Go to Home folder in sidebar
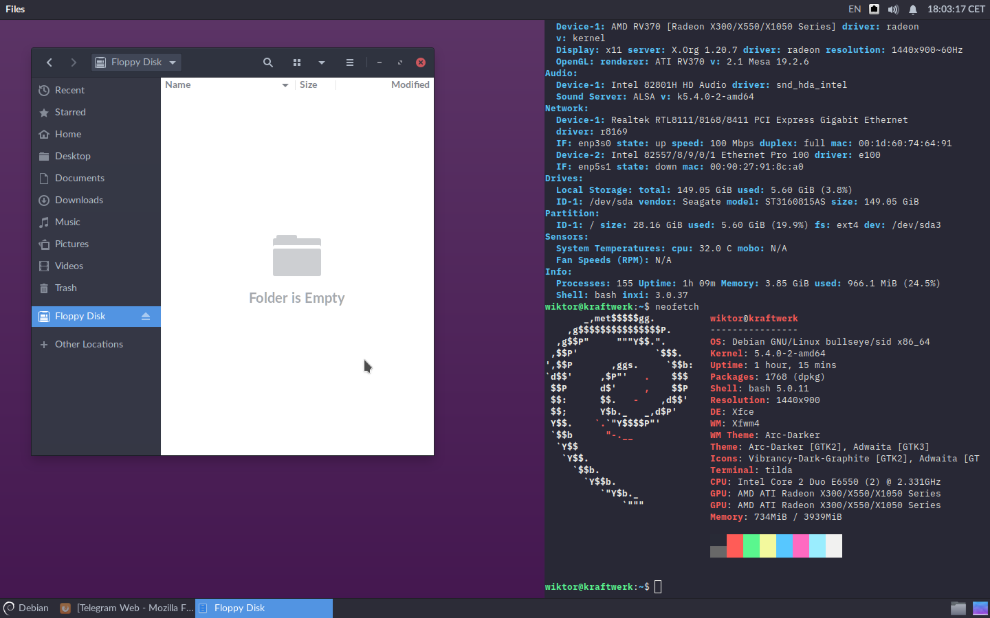The height and width of the screenshot is (618, 990). point(96,134)
